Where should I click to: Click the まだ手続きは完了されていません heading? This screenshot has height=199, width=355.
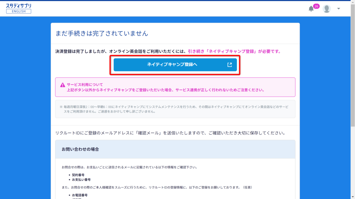click(x=102, y=34)
